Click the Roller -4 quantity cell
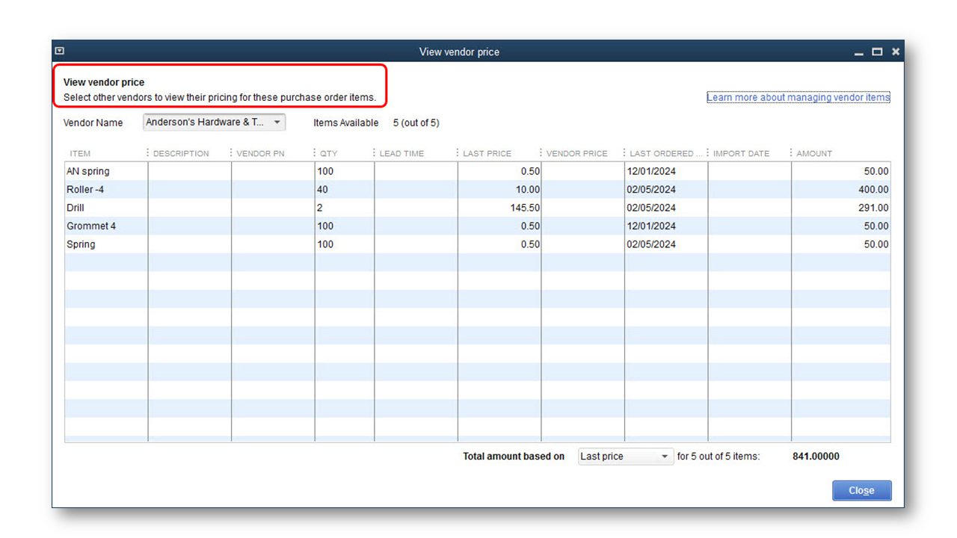 (344, 190)
